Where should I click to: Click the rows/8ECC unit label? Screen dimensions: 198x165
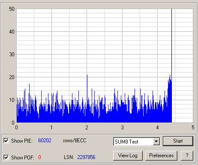(x=75, y=141)
